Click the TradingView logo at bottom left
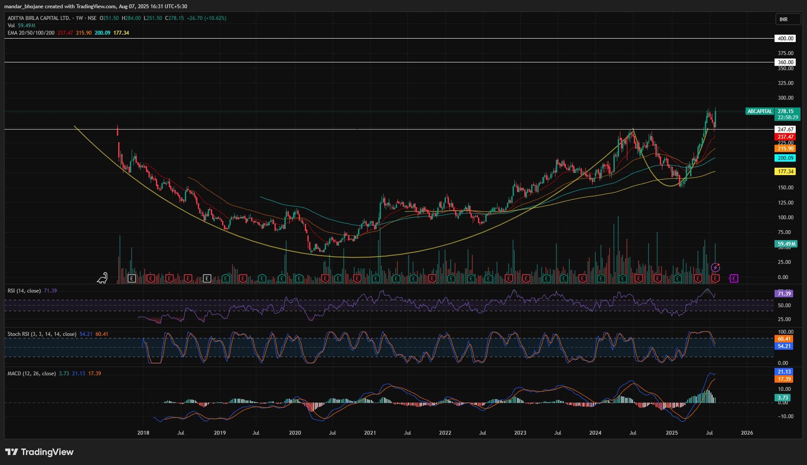807x465 pixels. click(x=39, y=452)
